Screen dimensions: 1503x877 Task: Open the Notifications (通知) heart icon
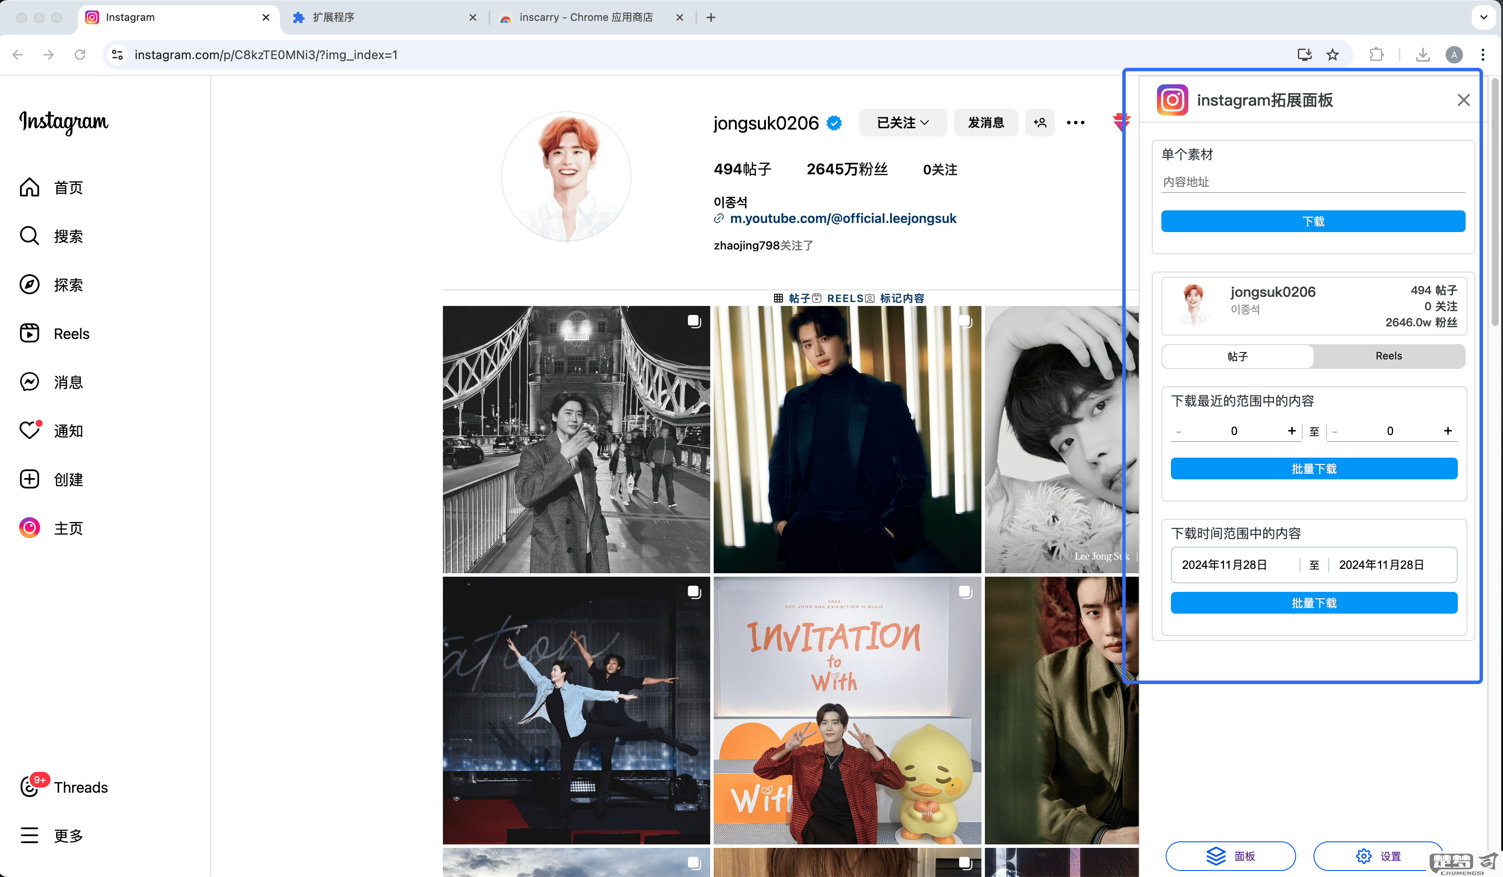pyautogui.click(x=29, y=430)
